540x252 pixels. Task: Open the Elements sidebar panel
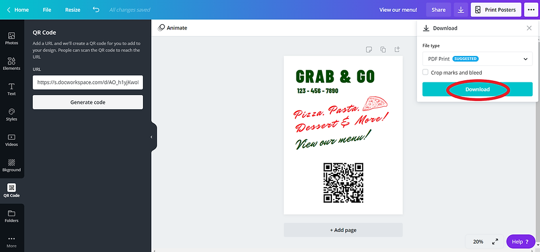click(11, 64)
